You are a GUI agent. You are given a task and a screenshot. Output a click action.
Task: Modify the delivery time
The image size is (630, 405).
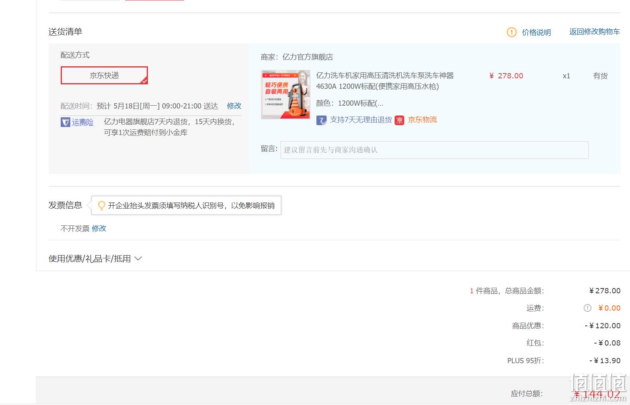pos(234,106)
